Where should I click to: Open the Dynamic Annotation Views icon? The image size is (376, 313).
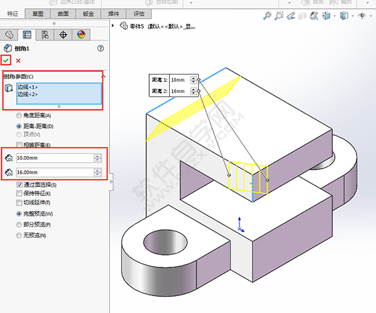[x=314, y=16]
